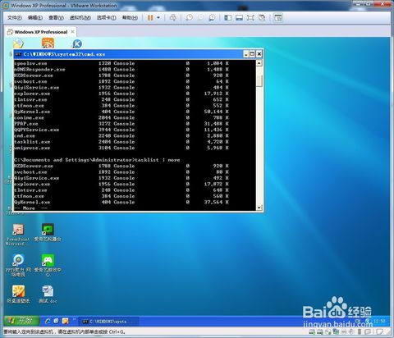Viewport: 394px width, 338px height.
Task: Close the cmd.exe window
Action: 259,54
